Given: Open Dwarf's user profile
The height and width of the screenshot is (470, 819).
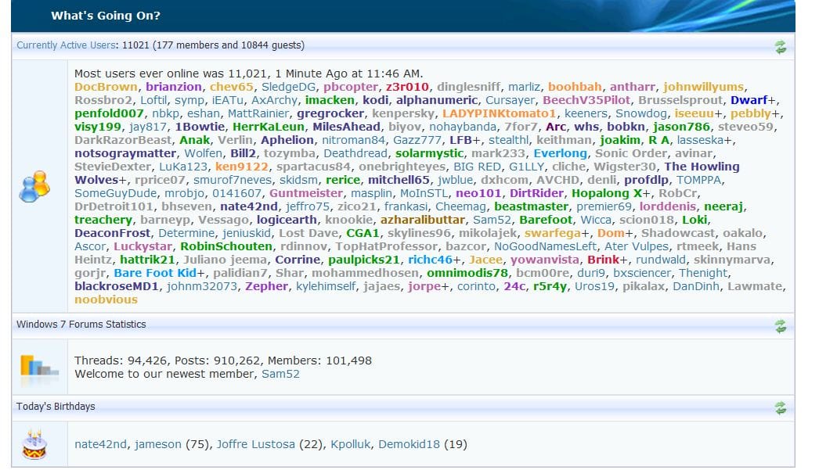Looking at the screenshot, I should pos(749,100).
